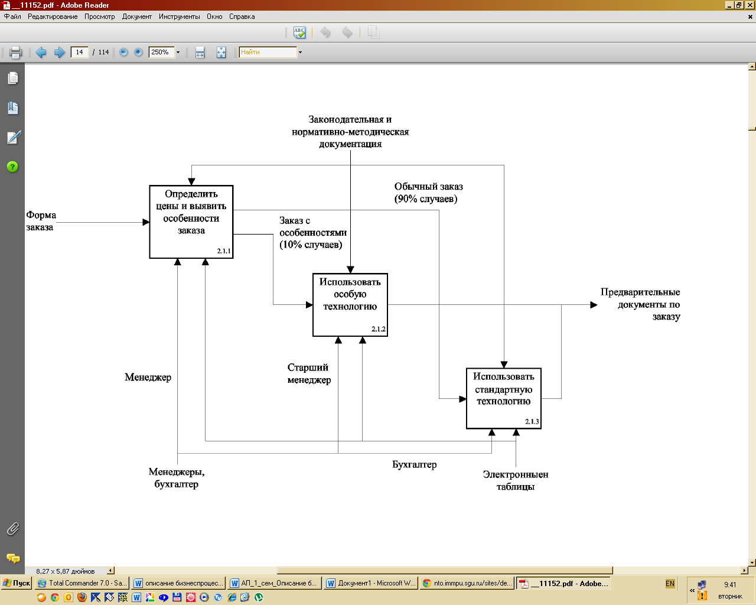
Task: Switch to the Документ1 - Microsoft Word taskbar button
Action: 371,583
